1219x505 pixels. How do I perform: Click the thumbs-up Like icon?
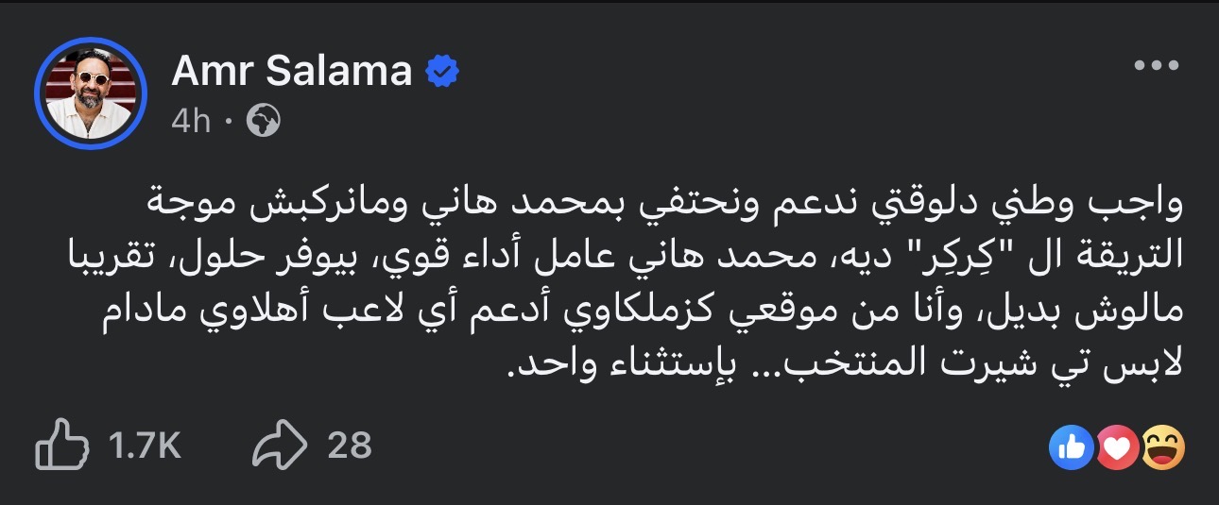point(61,445)
